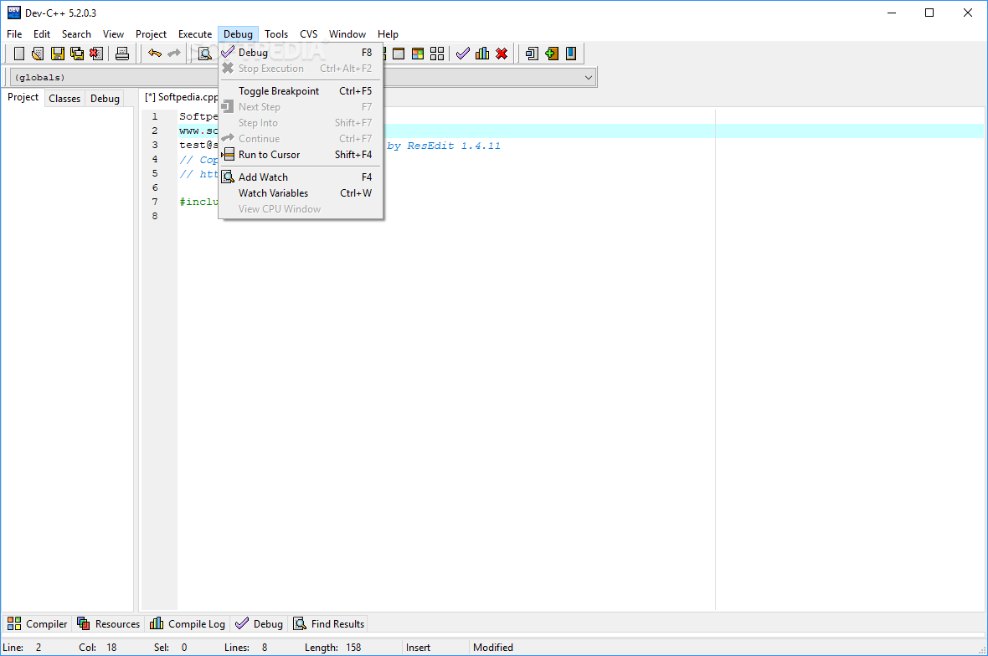Image resolution: width=988 pixels, height=656 pixels.
Task: Click the Debug checkmark toolbar icon
Action: click(463, 54)
